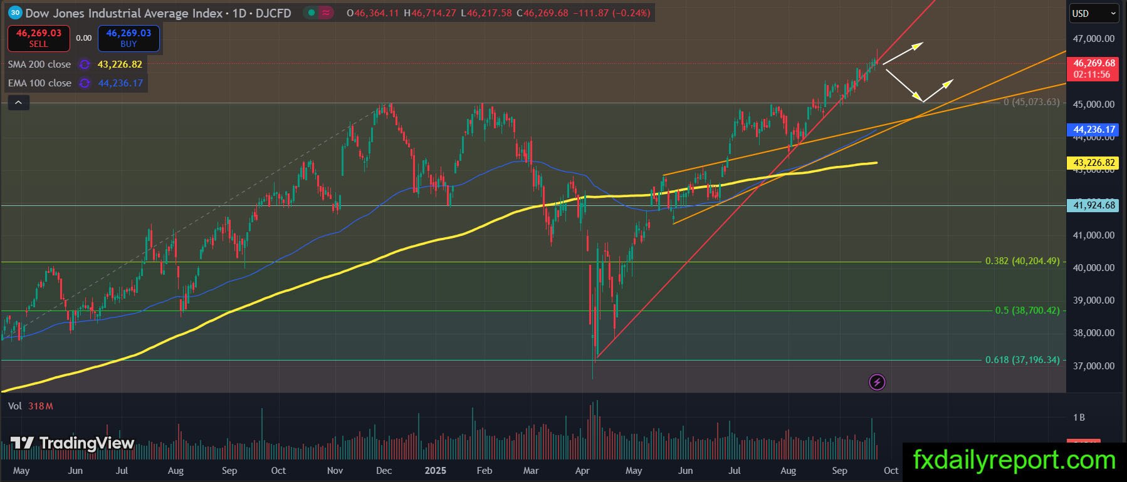This screenshot has height=482, width=1127.
Task: Click the pink data-type indicator icon
Action: coord(326,13)
